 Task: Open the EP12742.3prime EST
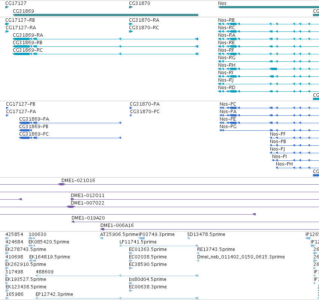pos(54,294)
